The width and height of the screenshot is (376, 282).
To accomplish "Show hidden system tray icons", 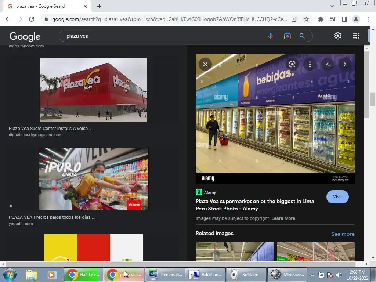I will pos(312,275).
